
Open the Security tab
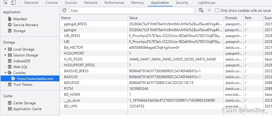(x=182, y=3)
